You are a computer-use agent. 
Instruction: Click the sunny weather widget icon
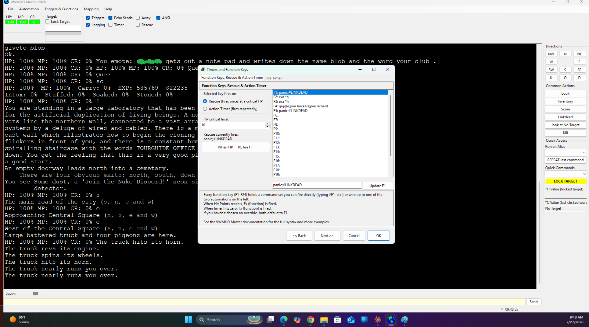(x=13, y=319)
